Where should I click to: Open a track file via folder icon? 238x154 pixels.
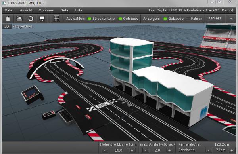pyautogui.click(x=19, y=19)
